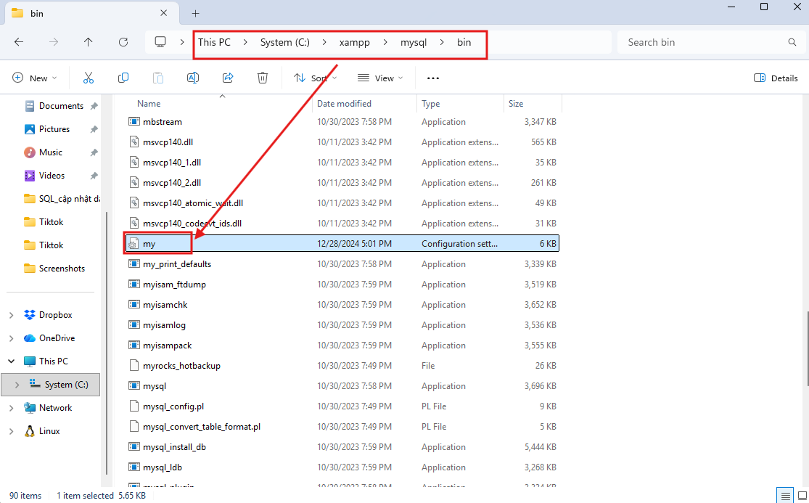This screenshot has height=503, width=809.
Task: Select the mysql_ldb file
Action: point(163,467)
